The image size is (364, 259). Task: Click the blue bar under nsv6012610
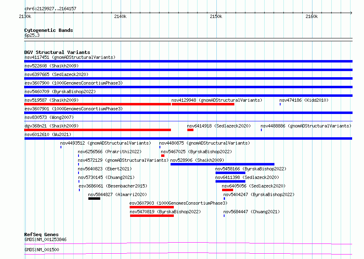click(188, 138)
